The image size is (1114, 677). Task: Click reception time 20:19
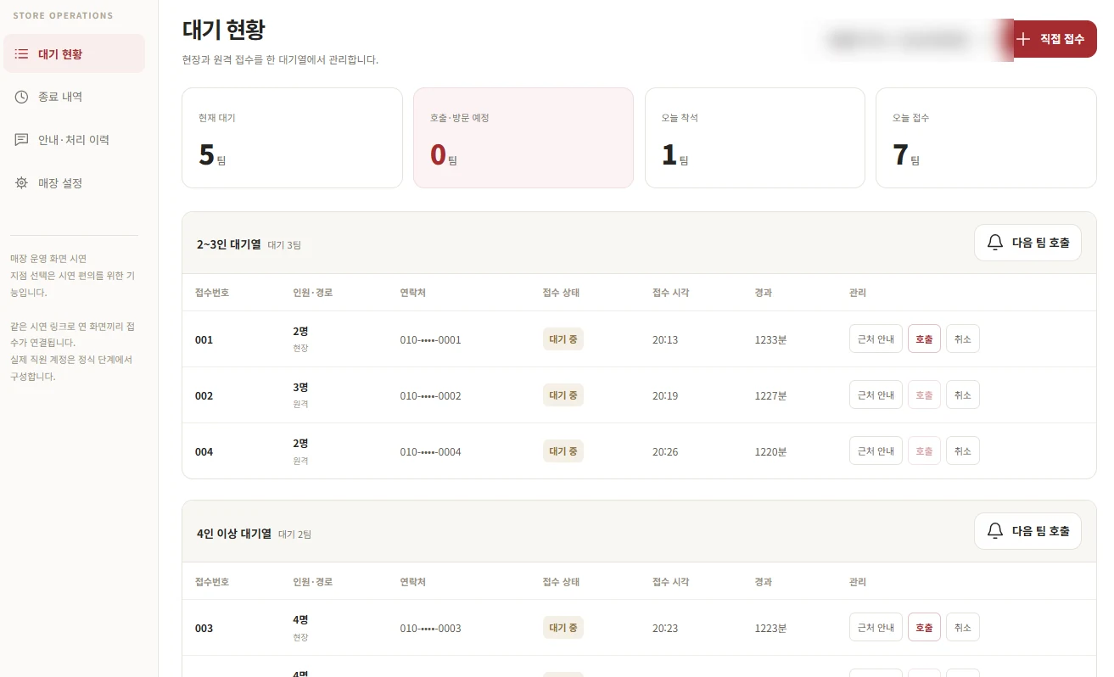665,396
